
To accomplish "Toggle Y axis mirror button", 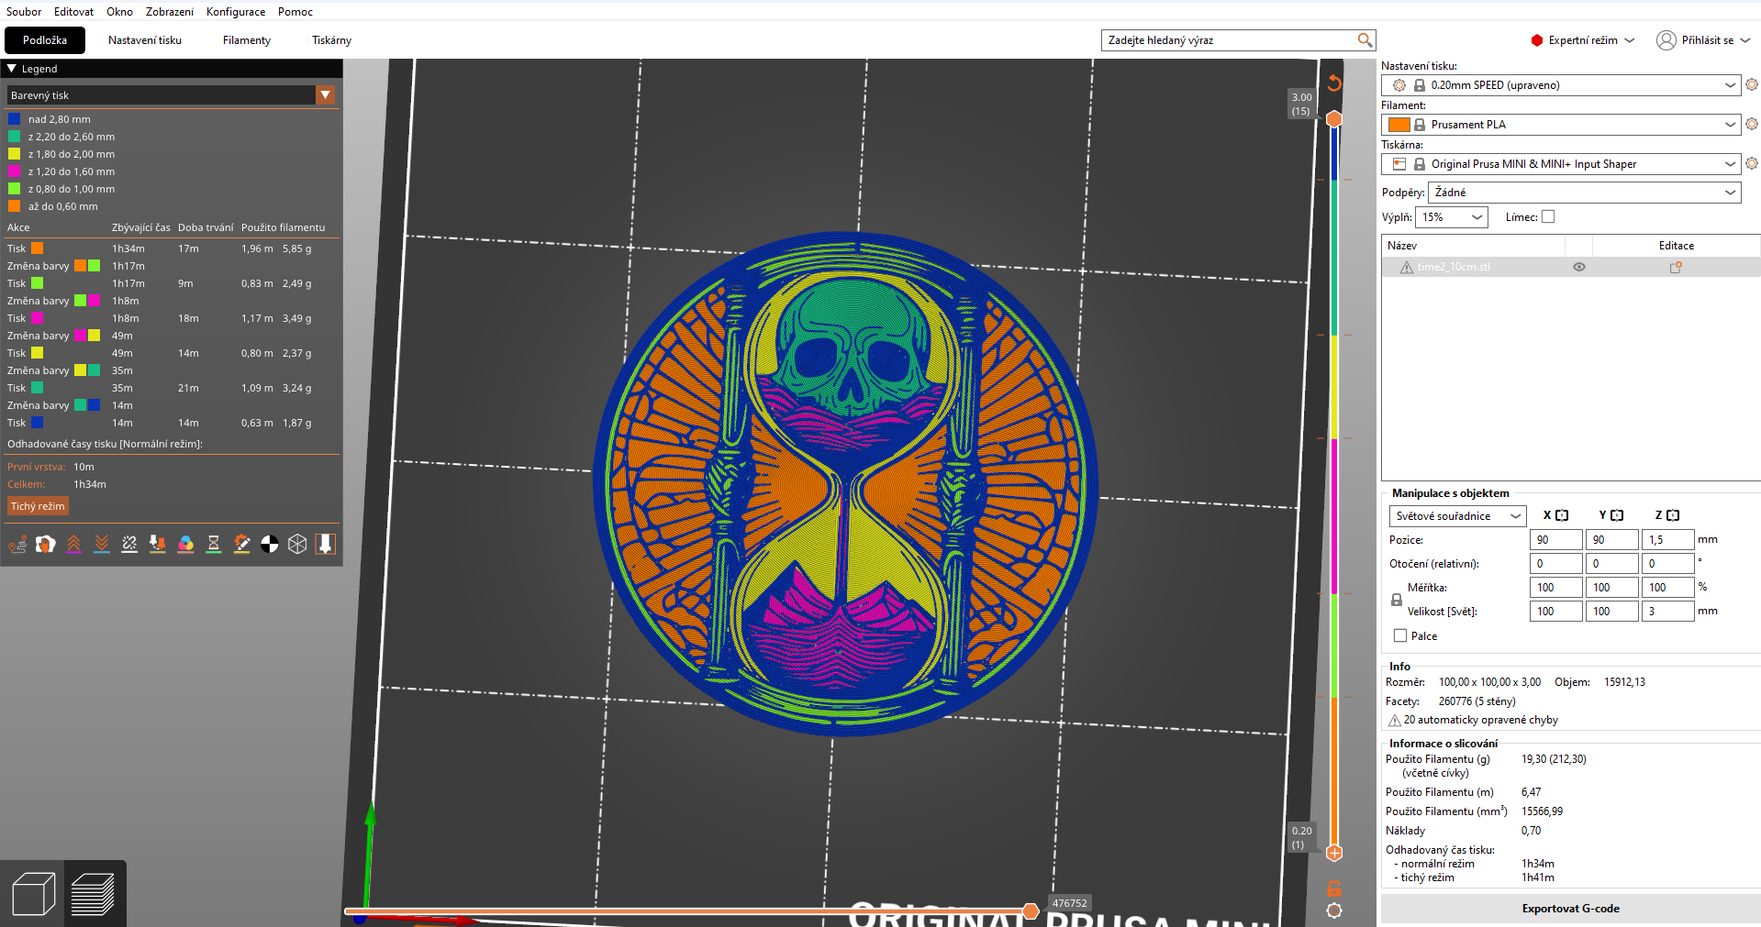I will point(1617,515).
